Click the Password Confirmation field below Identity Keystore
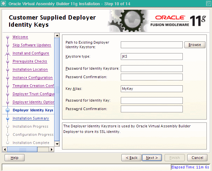This screenshot has height=171, width=212. coord(152,77)
